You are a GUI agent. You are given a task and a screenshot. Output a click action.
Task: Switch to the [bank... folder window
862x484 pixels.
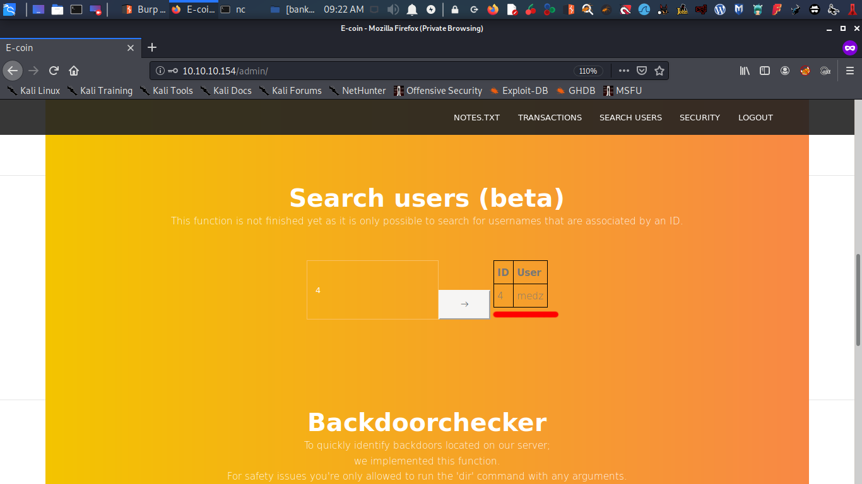[x=293, y=9]
